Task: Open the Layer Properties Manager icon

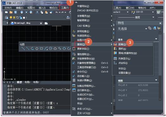Action: (x=6, y=17)
